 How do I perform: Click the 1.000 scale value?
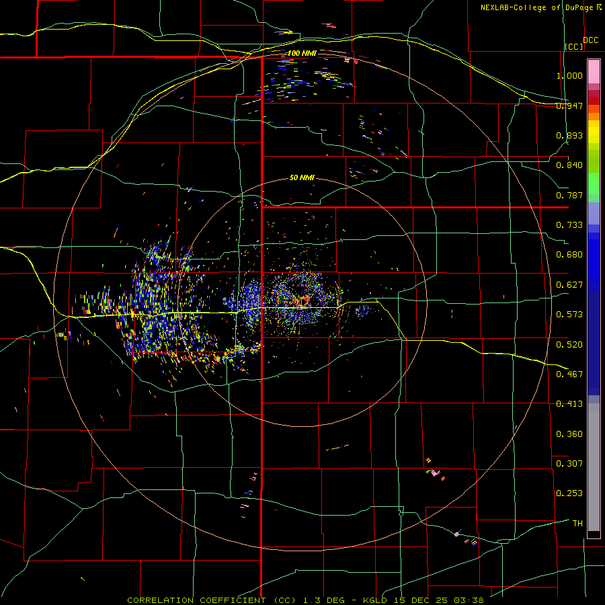(569, 75)
